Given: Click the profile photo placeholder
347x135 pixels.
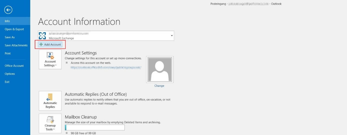Looking at the screenshot, I should pyautogui.click(x=160, y=69).
